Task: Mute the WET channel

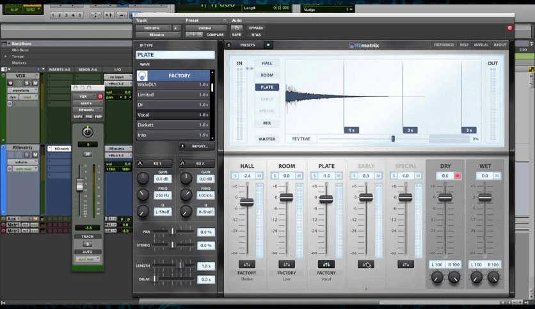Action: (x=497, y=176)
